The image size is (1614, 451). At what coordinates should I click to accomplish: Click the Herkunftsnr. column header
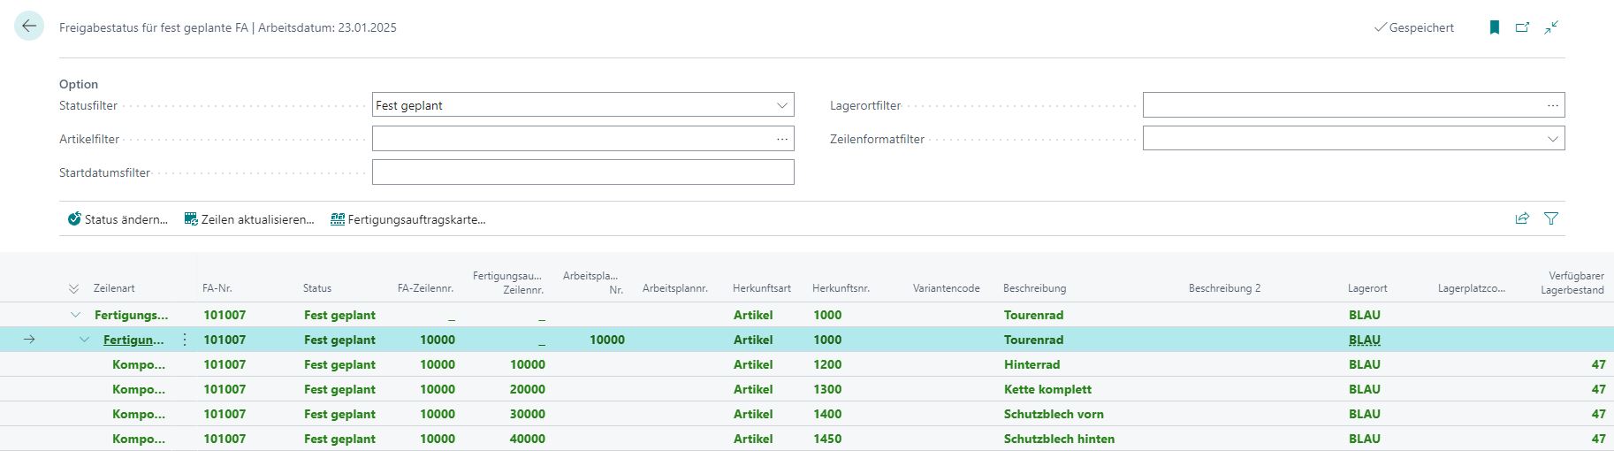841,288
